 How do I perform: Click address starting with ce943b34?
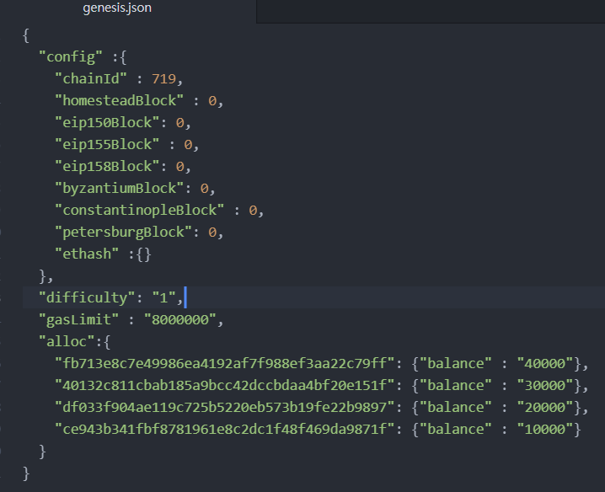[x=225, y=429]
